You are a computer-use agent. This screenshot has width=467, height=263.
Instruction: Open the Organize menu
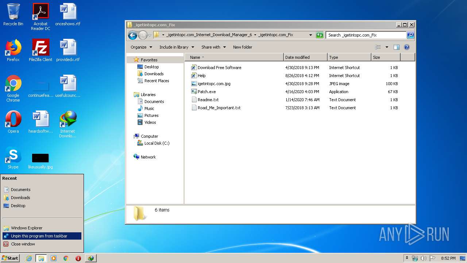[141, 47]
